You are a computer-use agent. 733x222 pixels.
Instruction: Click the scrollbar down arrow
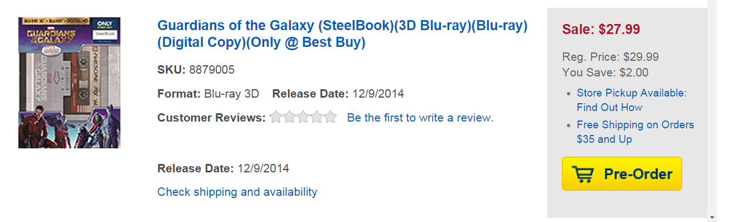point(712,217)
